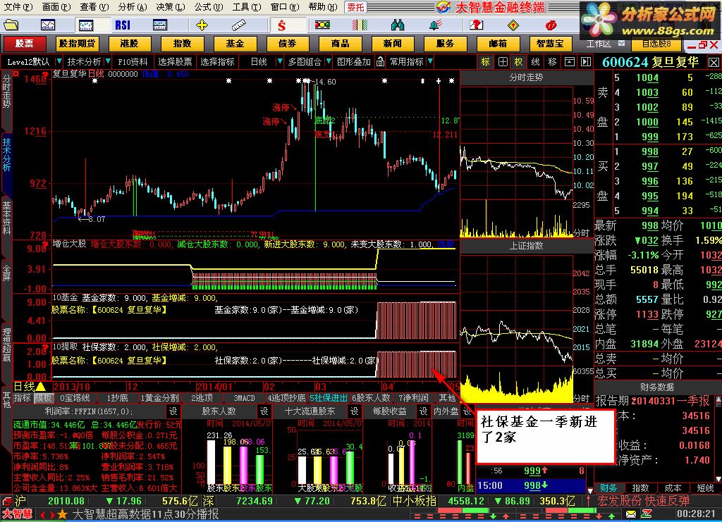Open the RSI indicator tool

pyautogui.click(x=123, y=25)
